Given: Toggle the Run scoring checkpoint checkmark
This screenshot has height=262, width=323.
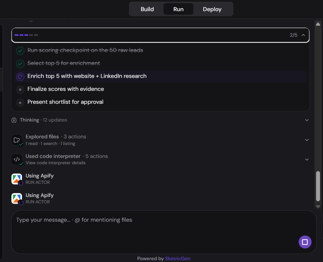Looking at the screenshot, I should tap(20, 51).
